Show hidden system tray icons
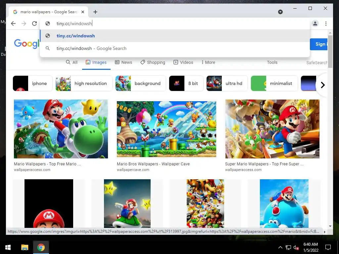 click(280, 247)
